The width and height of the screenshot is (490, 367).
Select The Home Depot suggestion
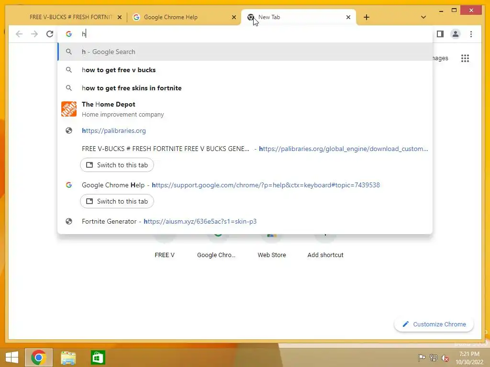pyautogui.click(x=245, y=109)
